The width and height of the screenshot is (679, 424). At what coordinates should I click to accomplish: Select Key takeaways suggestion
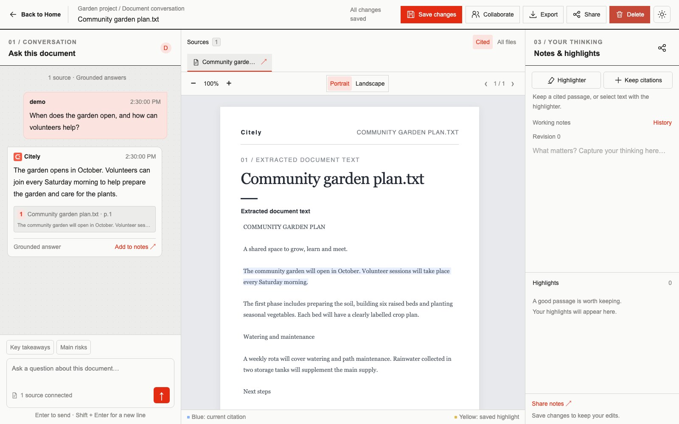[x=30, y=347]
